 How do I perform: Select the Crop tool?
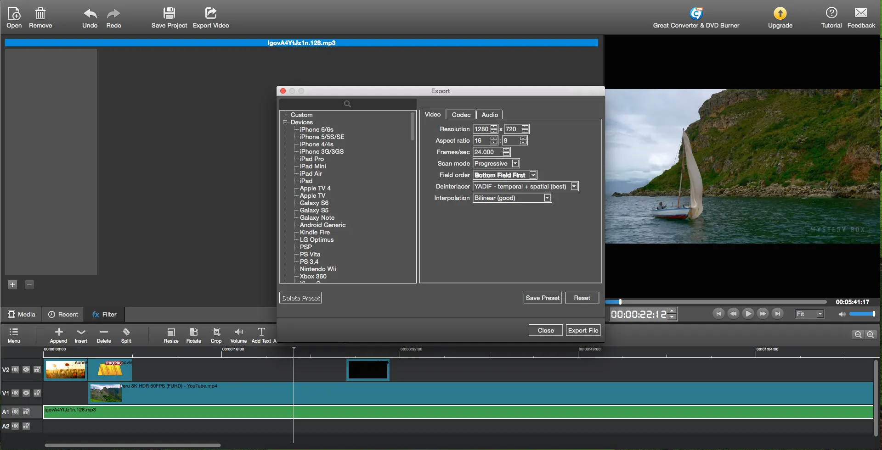pyautogui.click(x=216, y=335)
